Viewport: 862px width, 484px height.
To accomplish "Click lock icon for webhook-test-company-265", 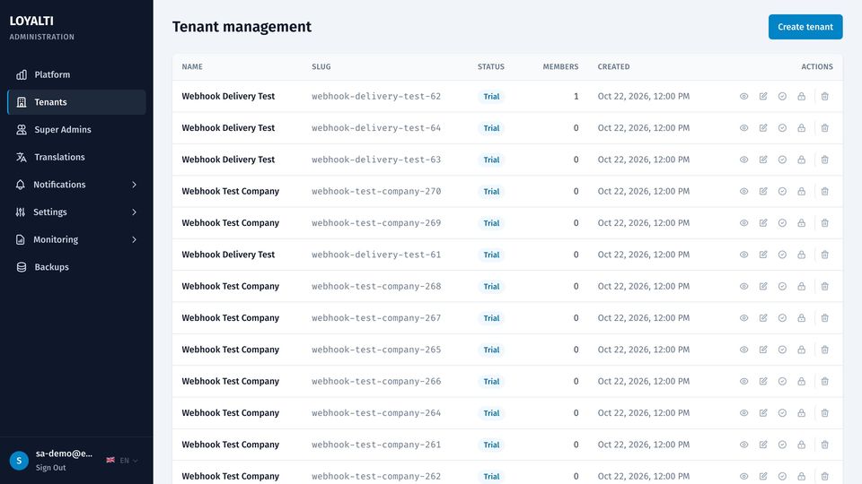I will pyautogui.click(x=802, y=350).
